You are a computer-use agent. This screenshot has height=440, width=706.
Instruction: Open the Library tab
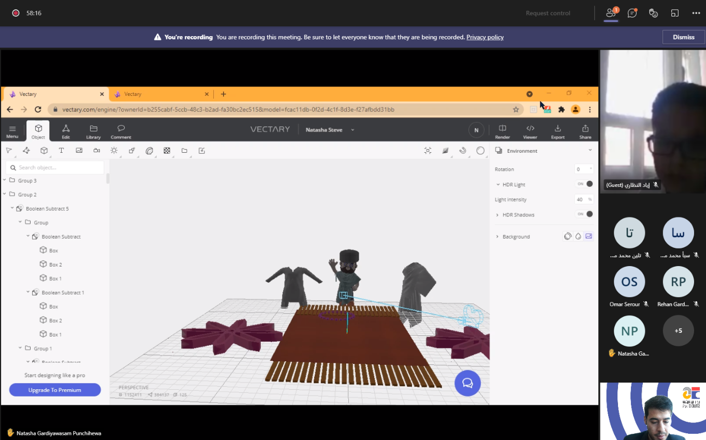93,131
